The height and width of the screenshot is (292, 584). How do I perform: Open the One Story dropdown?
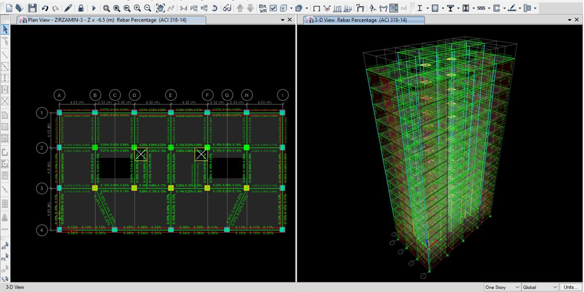(x=502, y=287)
